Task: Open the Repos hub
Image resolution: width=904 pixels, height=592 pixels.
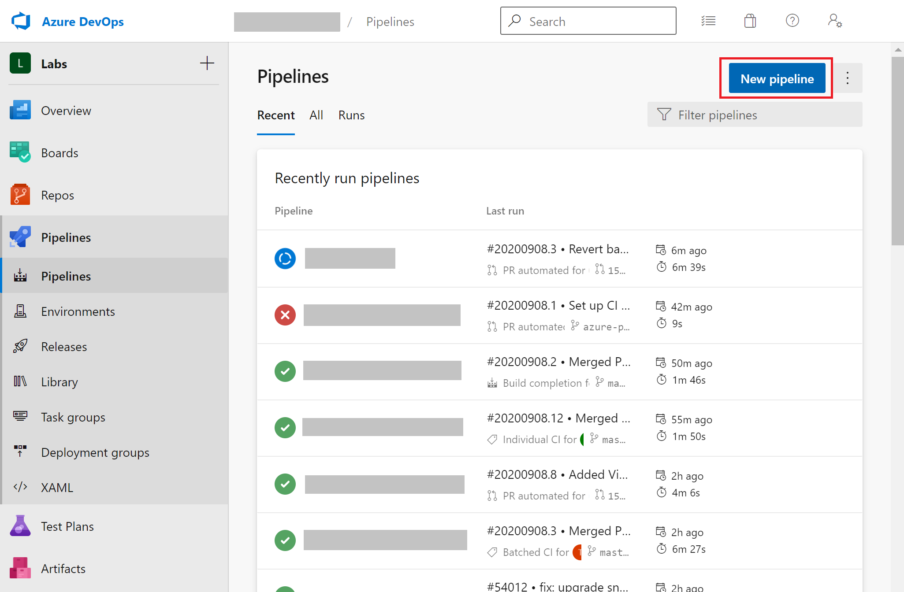Action: click(115, 195)
